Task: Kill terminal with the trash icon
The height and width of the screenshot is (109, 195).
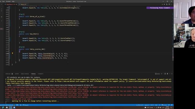Action: click(168, 74)
